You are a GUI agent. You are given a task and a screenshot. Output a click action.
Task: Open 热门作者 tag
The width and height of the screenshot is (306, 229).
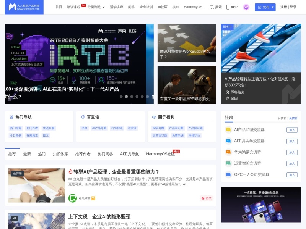32,128
